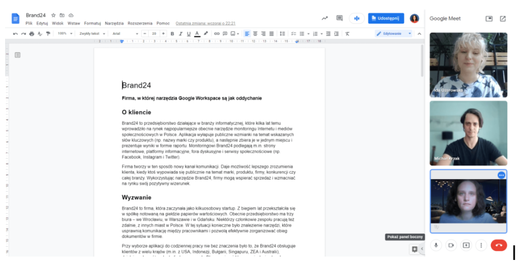Open the Ostatnia zmiana version history link
The image size is (522, 265).
(x=205, y=24)
